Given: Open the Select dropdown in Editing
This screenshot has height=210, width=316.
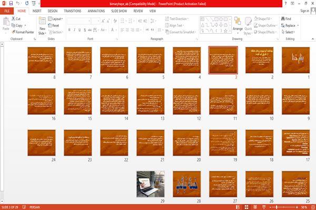Looking at the screenshot, I should coord(288,32).
